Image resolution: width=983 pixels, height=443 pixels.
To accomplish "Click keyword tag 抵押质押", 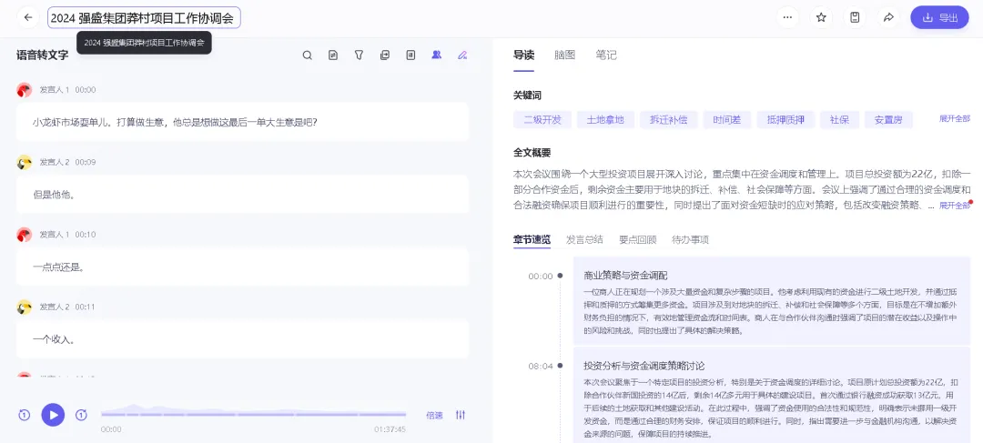I will 785,120.
